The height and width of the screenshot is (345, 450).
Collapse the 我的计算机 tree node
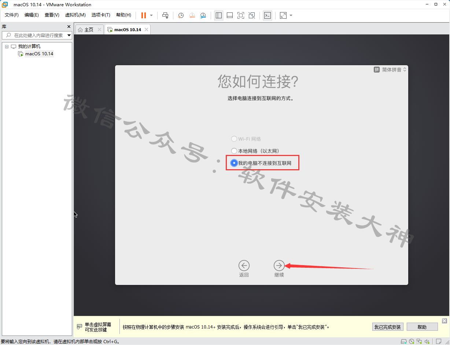click(7, 47)
